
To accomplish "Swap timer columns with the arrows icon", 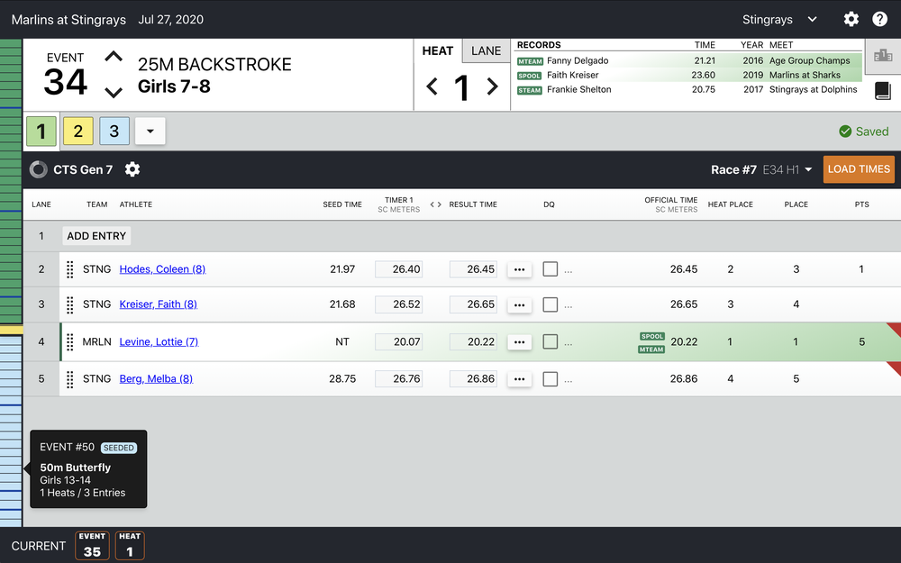I will tap(435, 204).
